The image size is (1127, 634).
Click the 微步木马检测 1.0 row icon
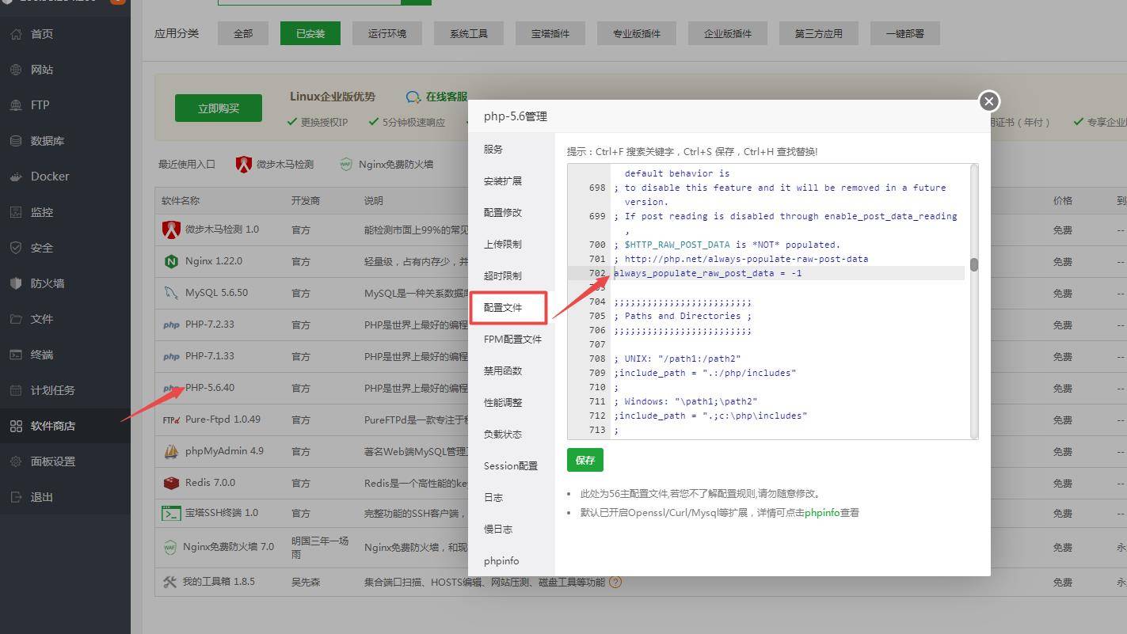[x=171, y=230]
